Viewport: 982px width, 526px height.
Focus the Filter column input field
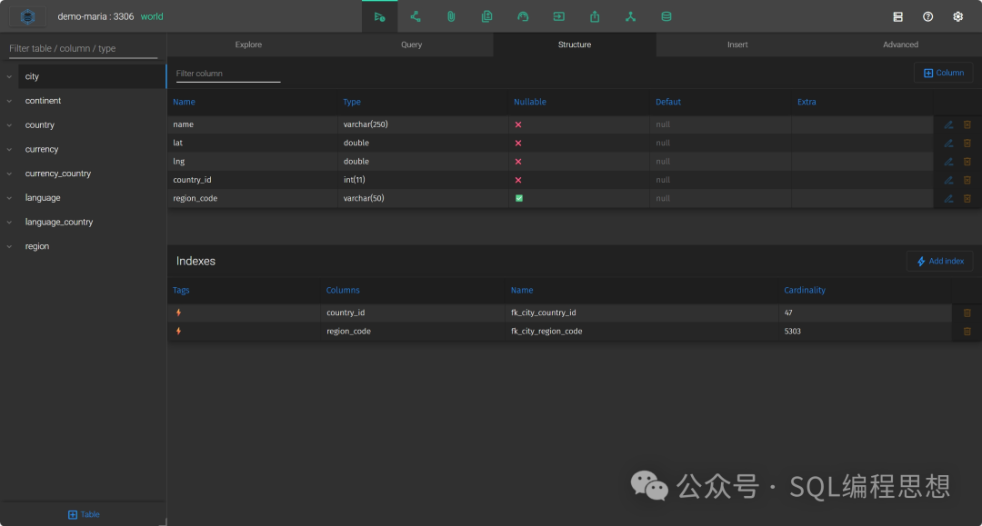pyautogui.click(x=228, y=74)
